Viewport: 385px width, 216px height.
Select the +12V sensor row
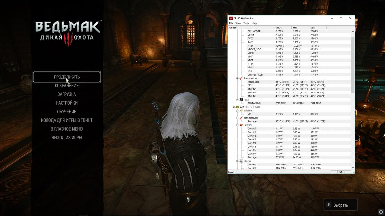290,46
